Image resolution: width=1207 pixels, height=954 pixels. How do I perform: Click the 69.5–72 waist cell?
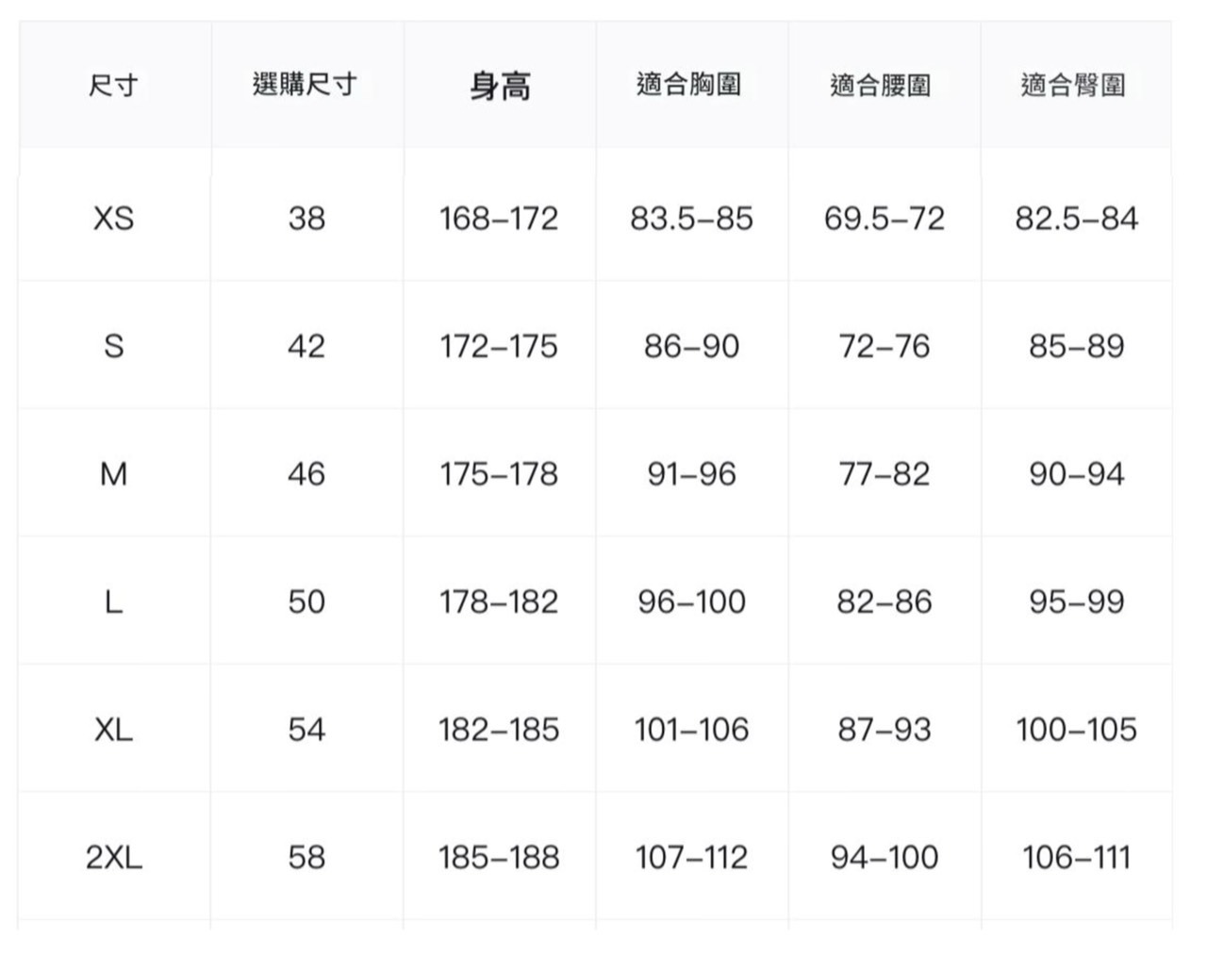coord(884,219)
